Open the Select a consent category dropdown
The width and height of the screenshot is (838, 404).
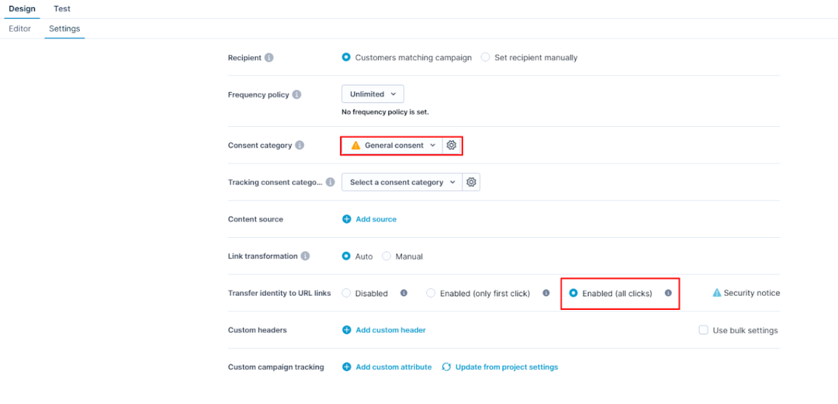pyautogui.click(x=401, y=182)
